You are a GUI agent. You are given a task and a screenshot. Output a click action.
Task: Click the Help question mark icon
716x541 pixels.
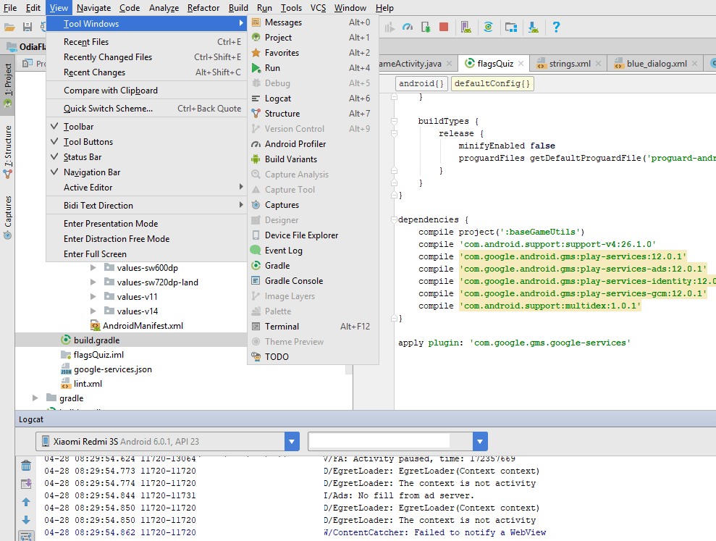pos(556,27)
